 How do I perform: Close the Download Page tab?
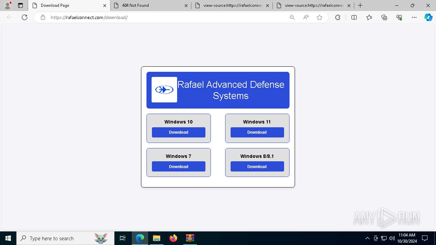pyautogui.click(x=105, y=5)
